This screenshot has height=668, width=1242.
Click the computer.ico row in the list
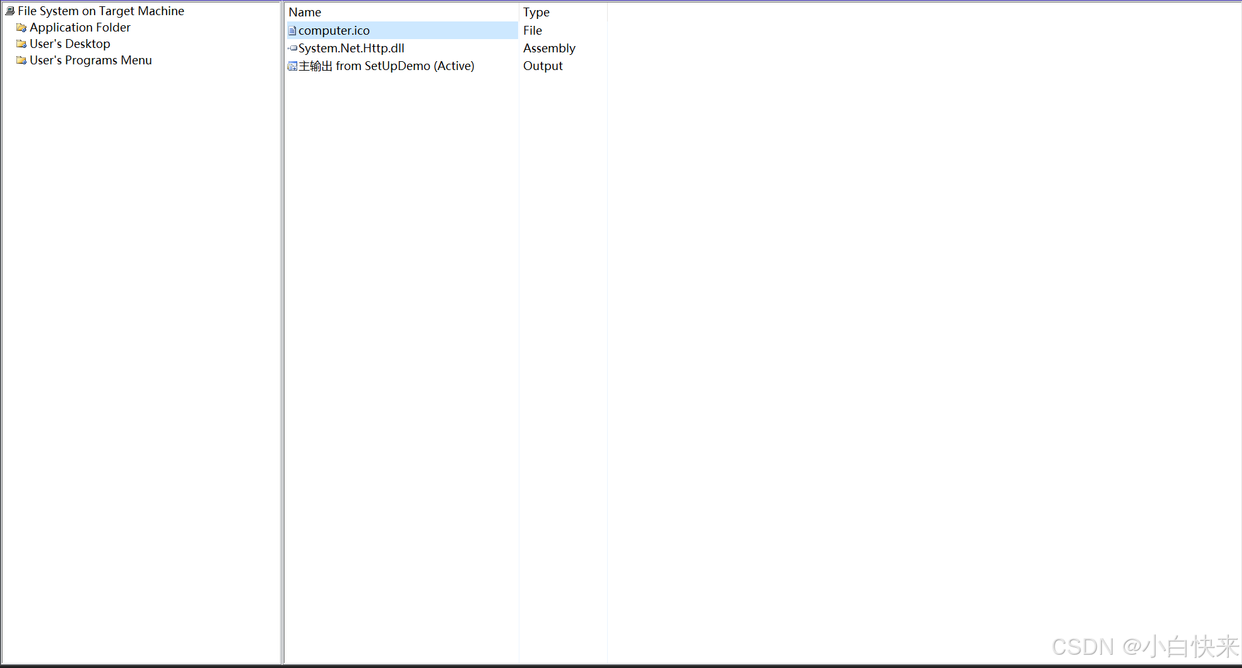point(333,30)
